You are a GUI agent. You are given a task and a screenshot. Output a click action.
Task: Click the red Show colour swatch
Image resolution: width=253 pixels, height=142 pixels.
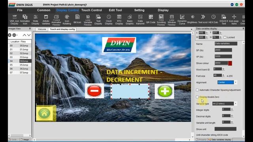(x=230, y=63)
